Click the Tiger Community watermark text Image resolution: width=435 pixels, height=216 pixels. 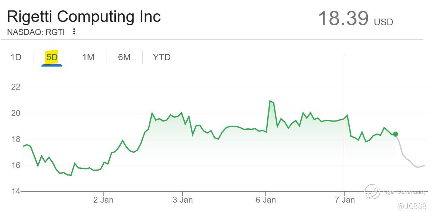(x=404, y=192)
